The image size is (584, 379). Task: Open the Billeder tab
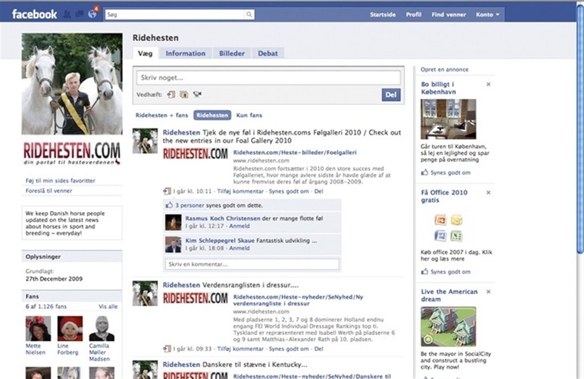pyautogui.click(x=232, y=54)
